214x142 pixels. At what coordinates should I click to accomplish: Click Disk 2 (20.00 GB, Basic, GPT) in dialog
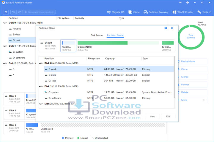60,104
